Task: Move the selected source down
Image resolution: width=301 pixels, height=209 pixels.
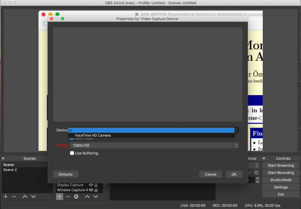Action: coord(96,197)
